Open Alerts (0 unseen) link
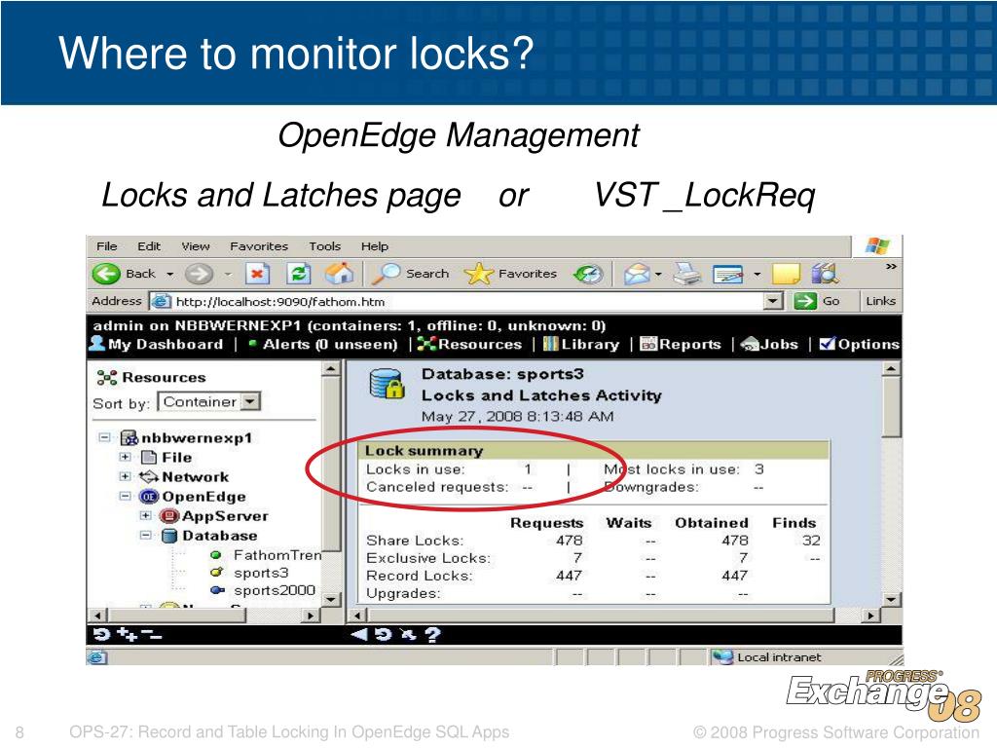Viewport: 997px width, 748px height. click(x=323, y=344)
